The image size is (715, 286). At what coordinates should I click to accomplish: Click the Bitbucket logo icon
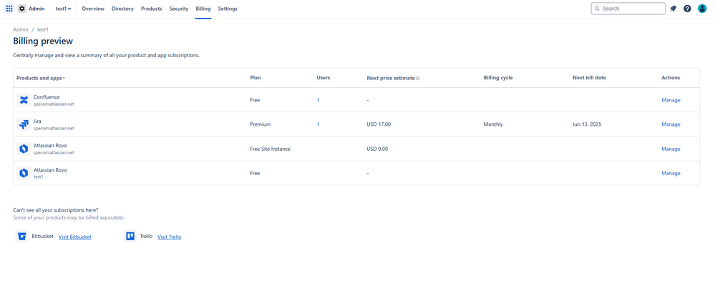22,236
